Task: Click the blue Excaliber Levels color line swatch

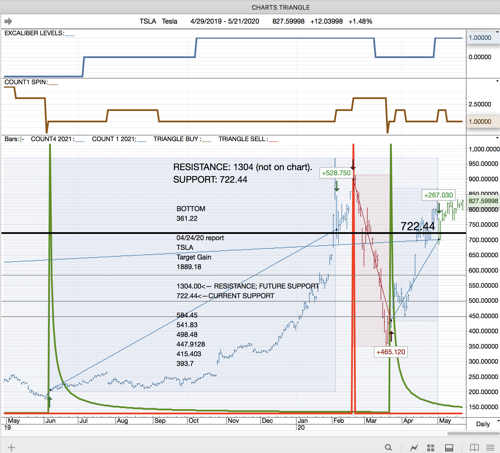Action: [x=70, y=36]
